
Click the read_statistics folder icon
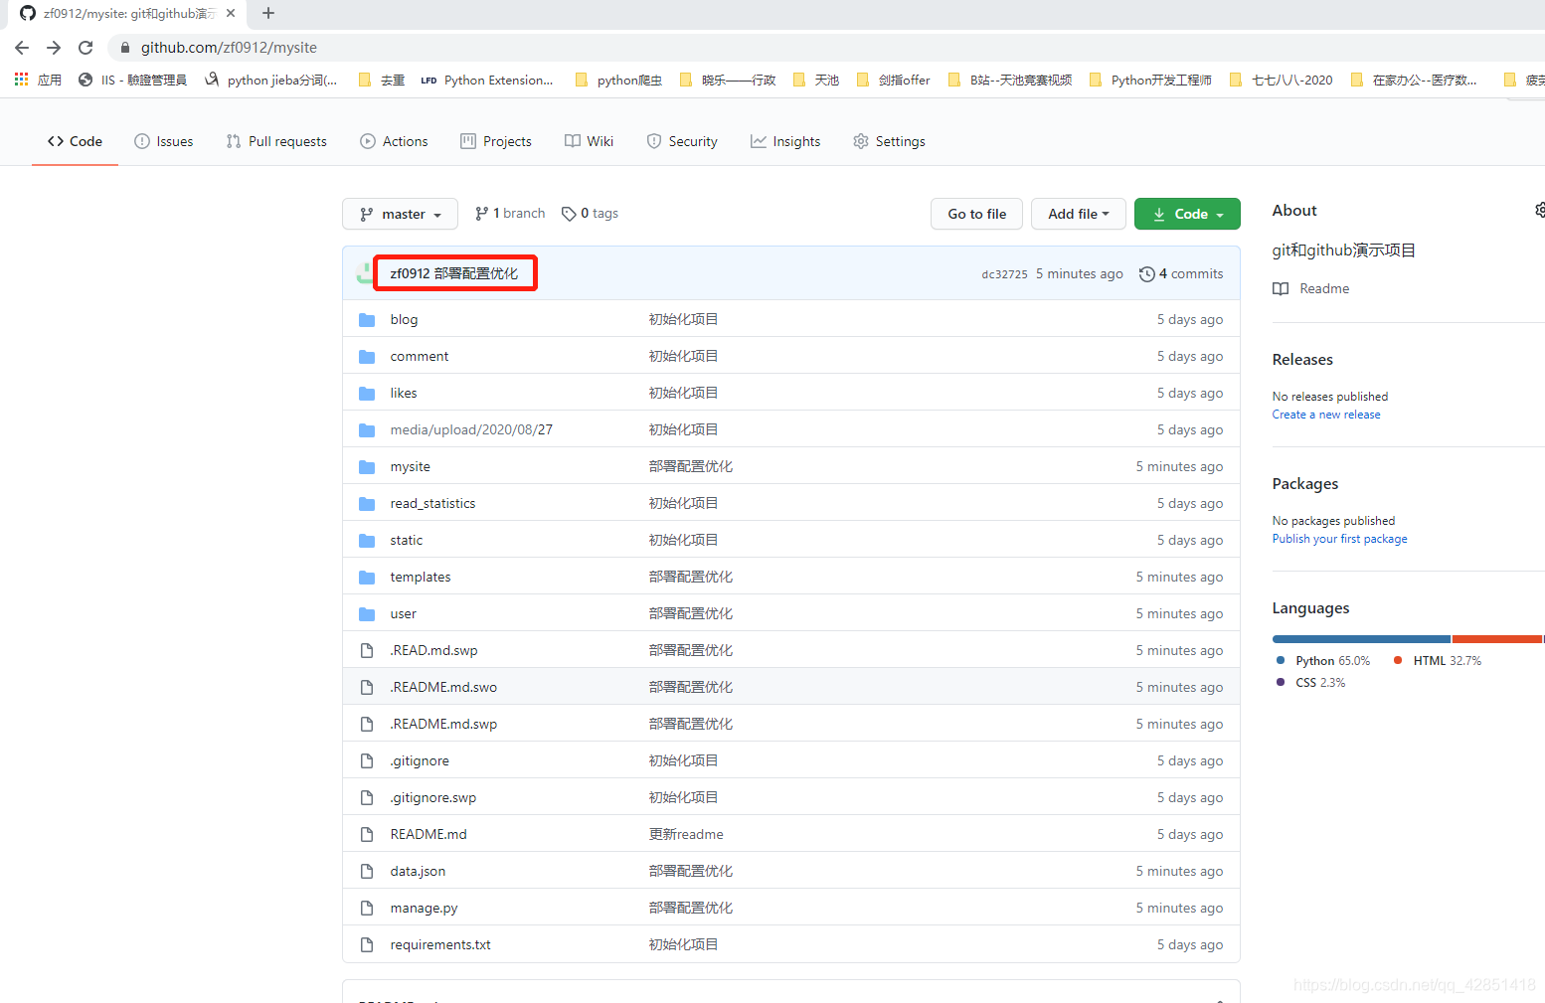(x=367, y=503)
